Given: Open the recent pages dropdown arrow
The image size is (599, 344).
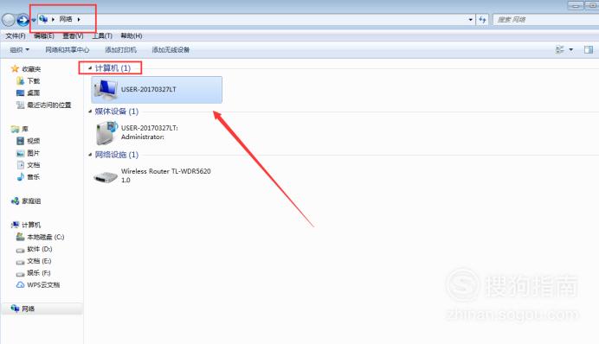Looking at the screenshot, I should point(33,20).
